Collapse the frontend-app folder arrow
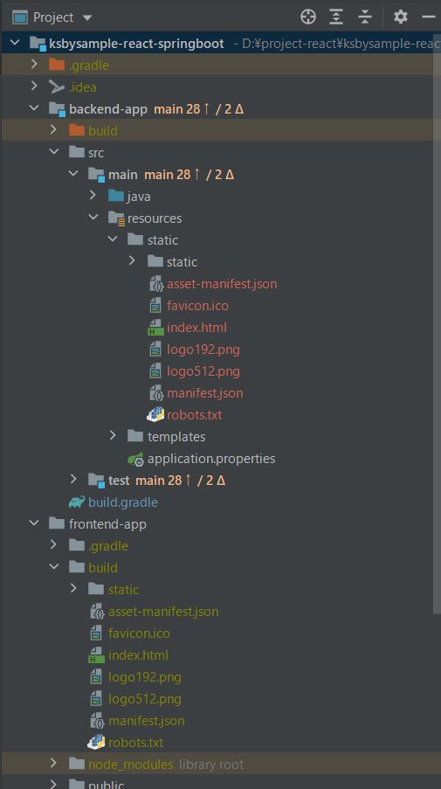Viewport: 441px width, 789px height. click(x=34, y=523)
